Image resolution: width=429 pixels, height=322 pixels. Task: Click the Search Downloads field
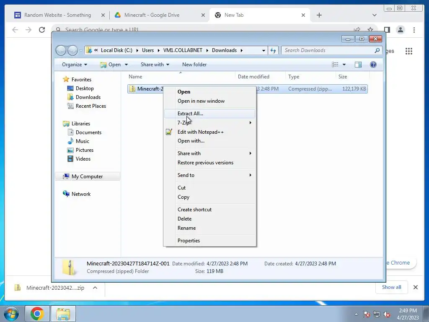(x=328, y=50)
